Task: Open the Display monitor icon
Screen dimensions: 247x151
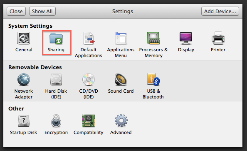Action: point(186,38)
